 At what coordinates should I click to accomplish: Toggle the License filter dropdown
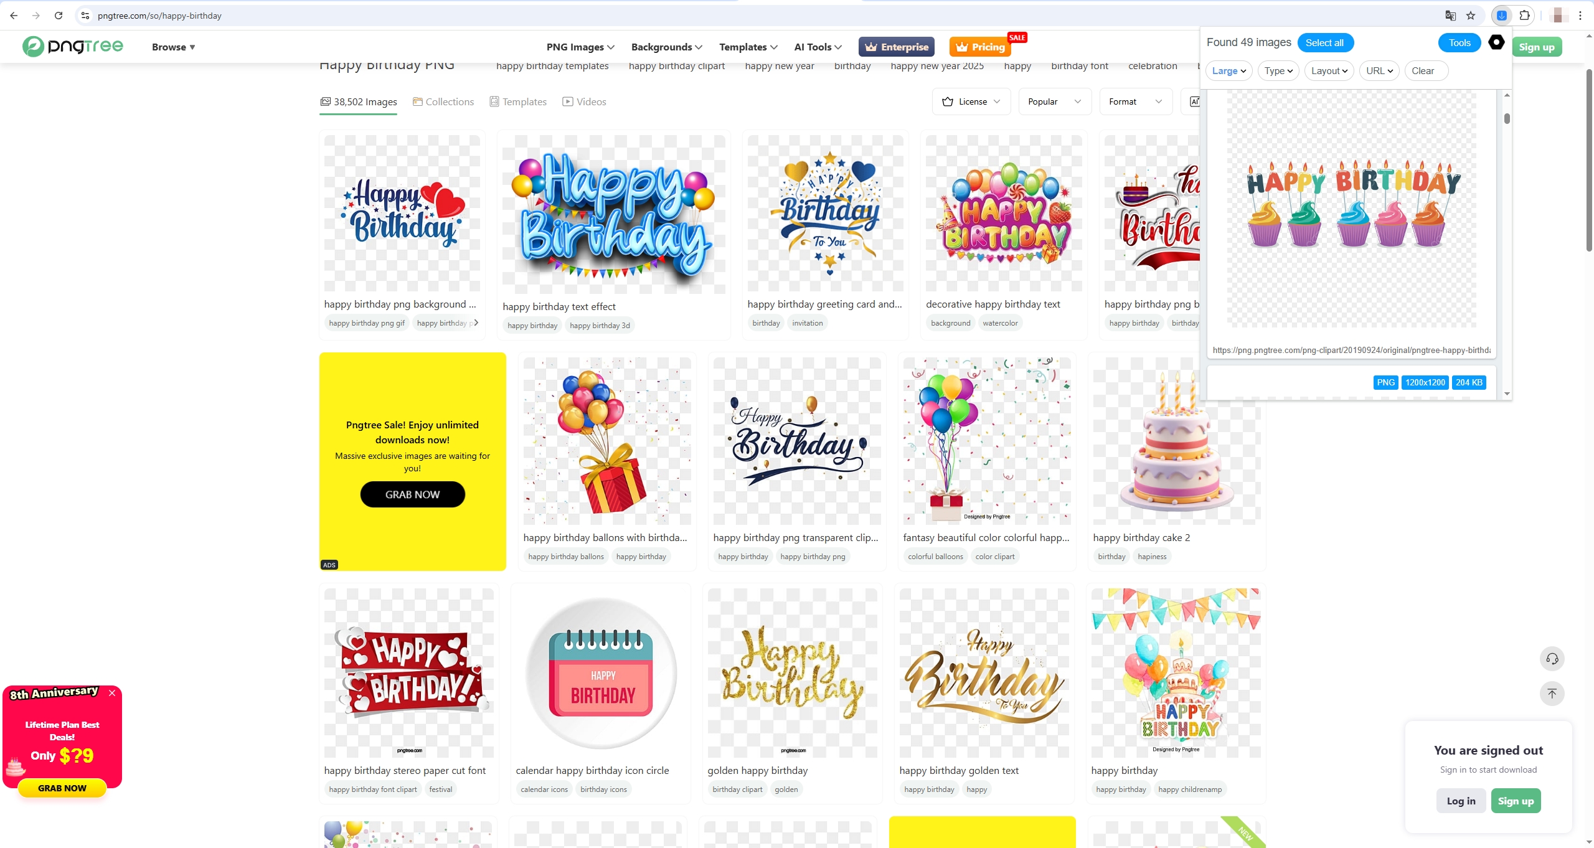971,101
